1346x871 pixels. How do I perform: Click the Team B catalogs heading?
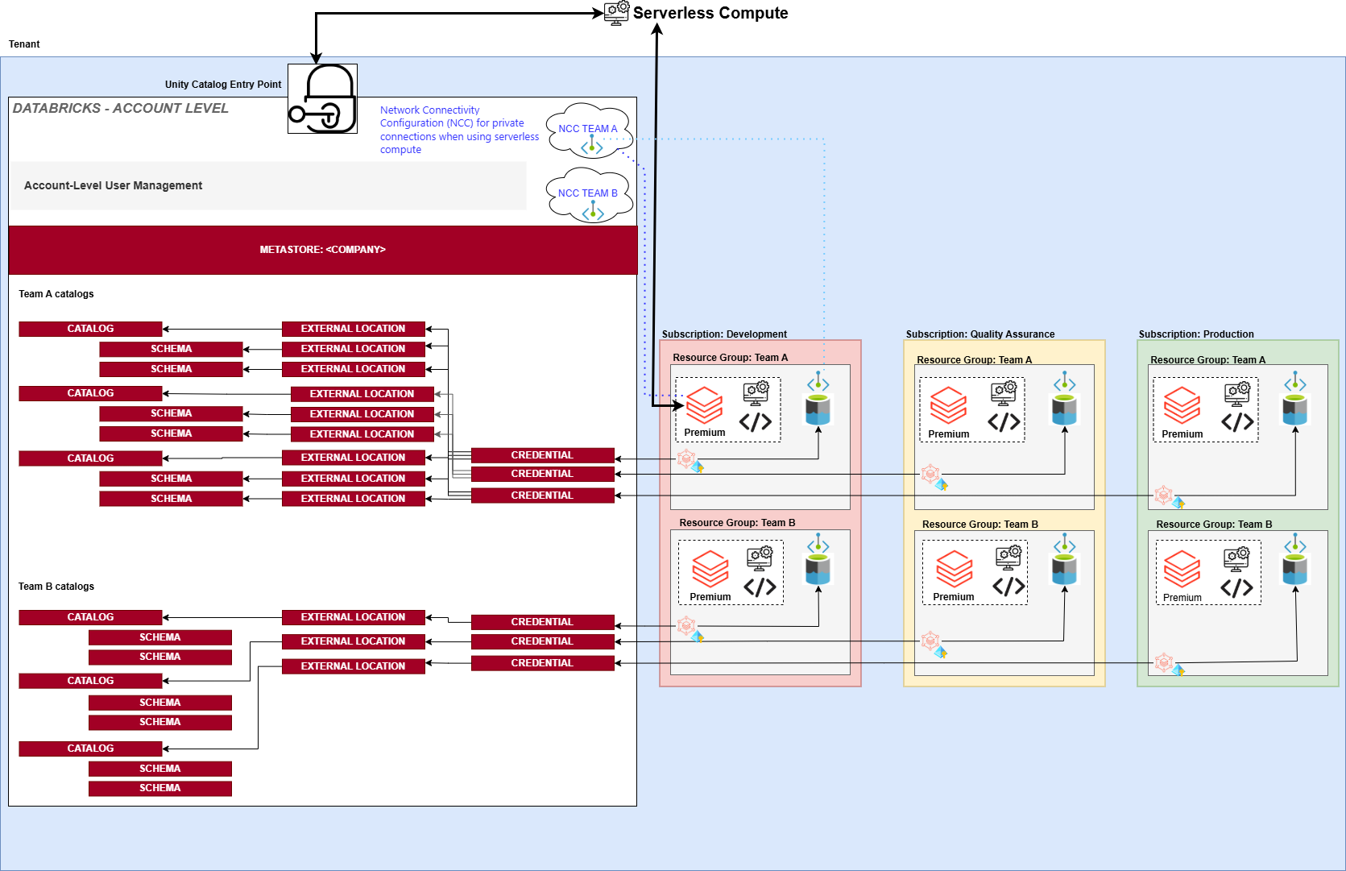click(x=56, y=587)
